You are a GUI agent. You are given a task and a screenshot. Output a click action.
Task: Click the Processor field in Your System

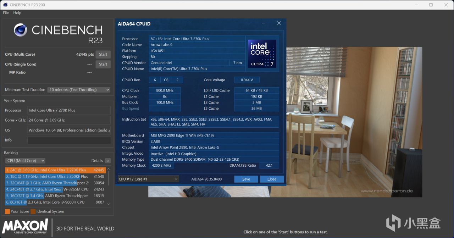[x=69, y=110]
